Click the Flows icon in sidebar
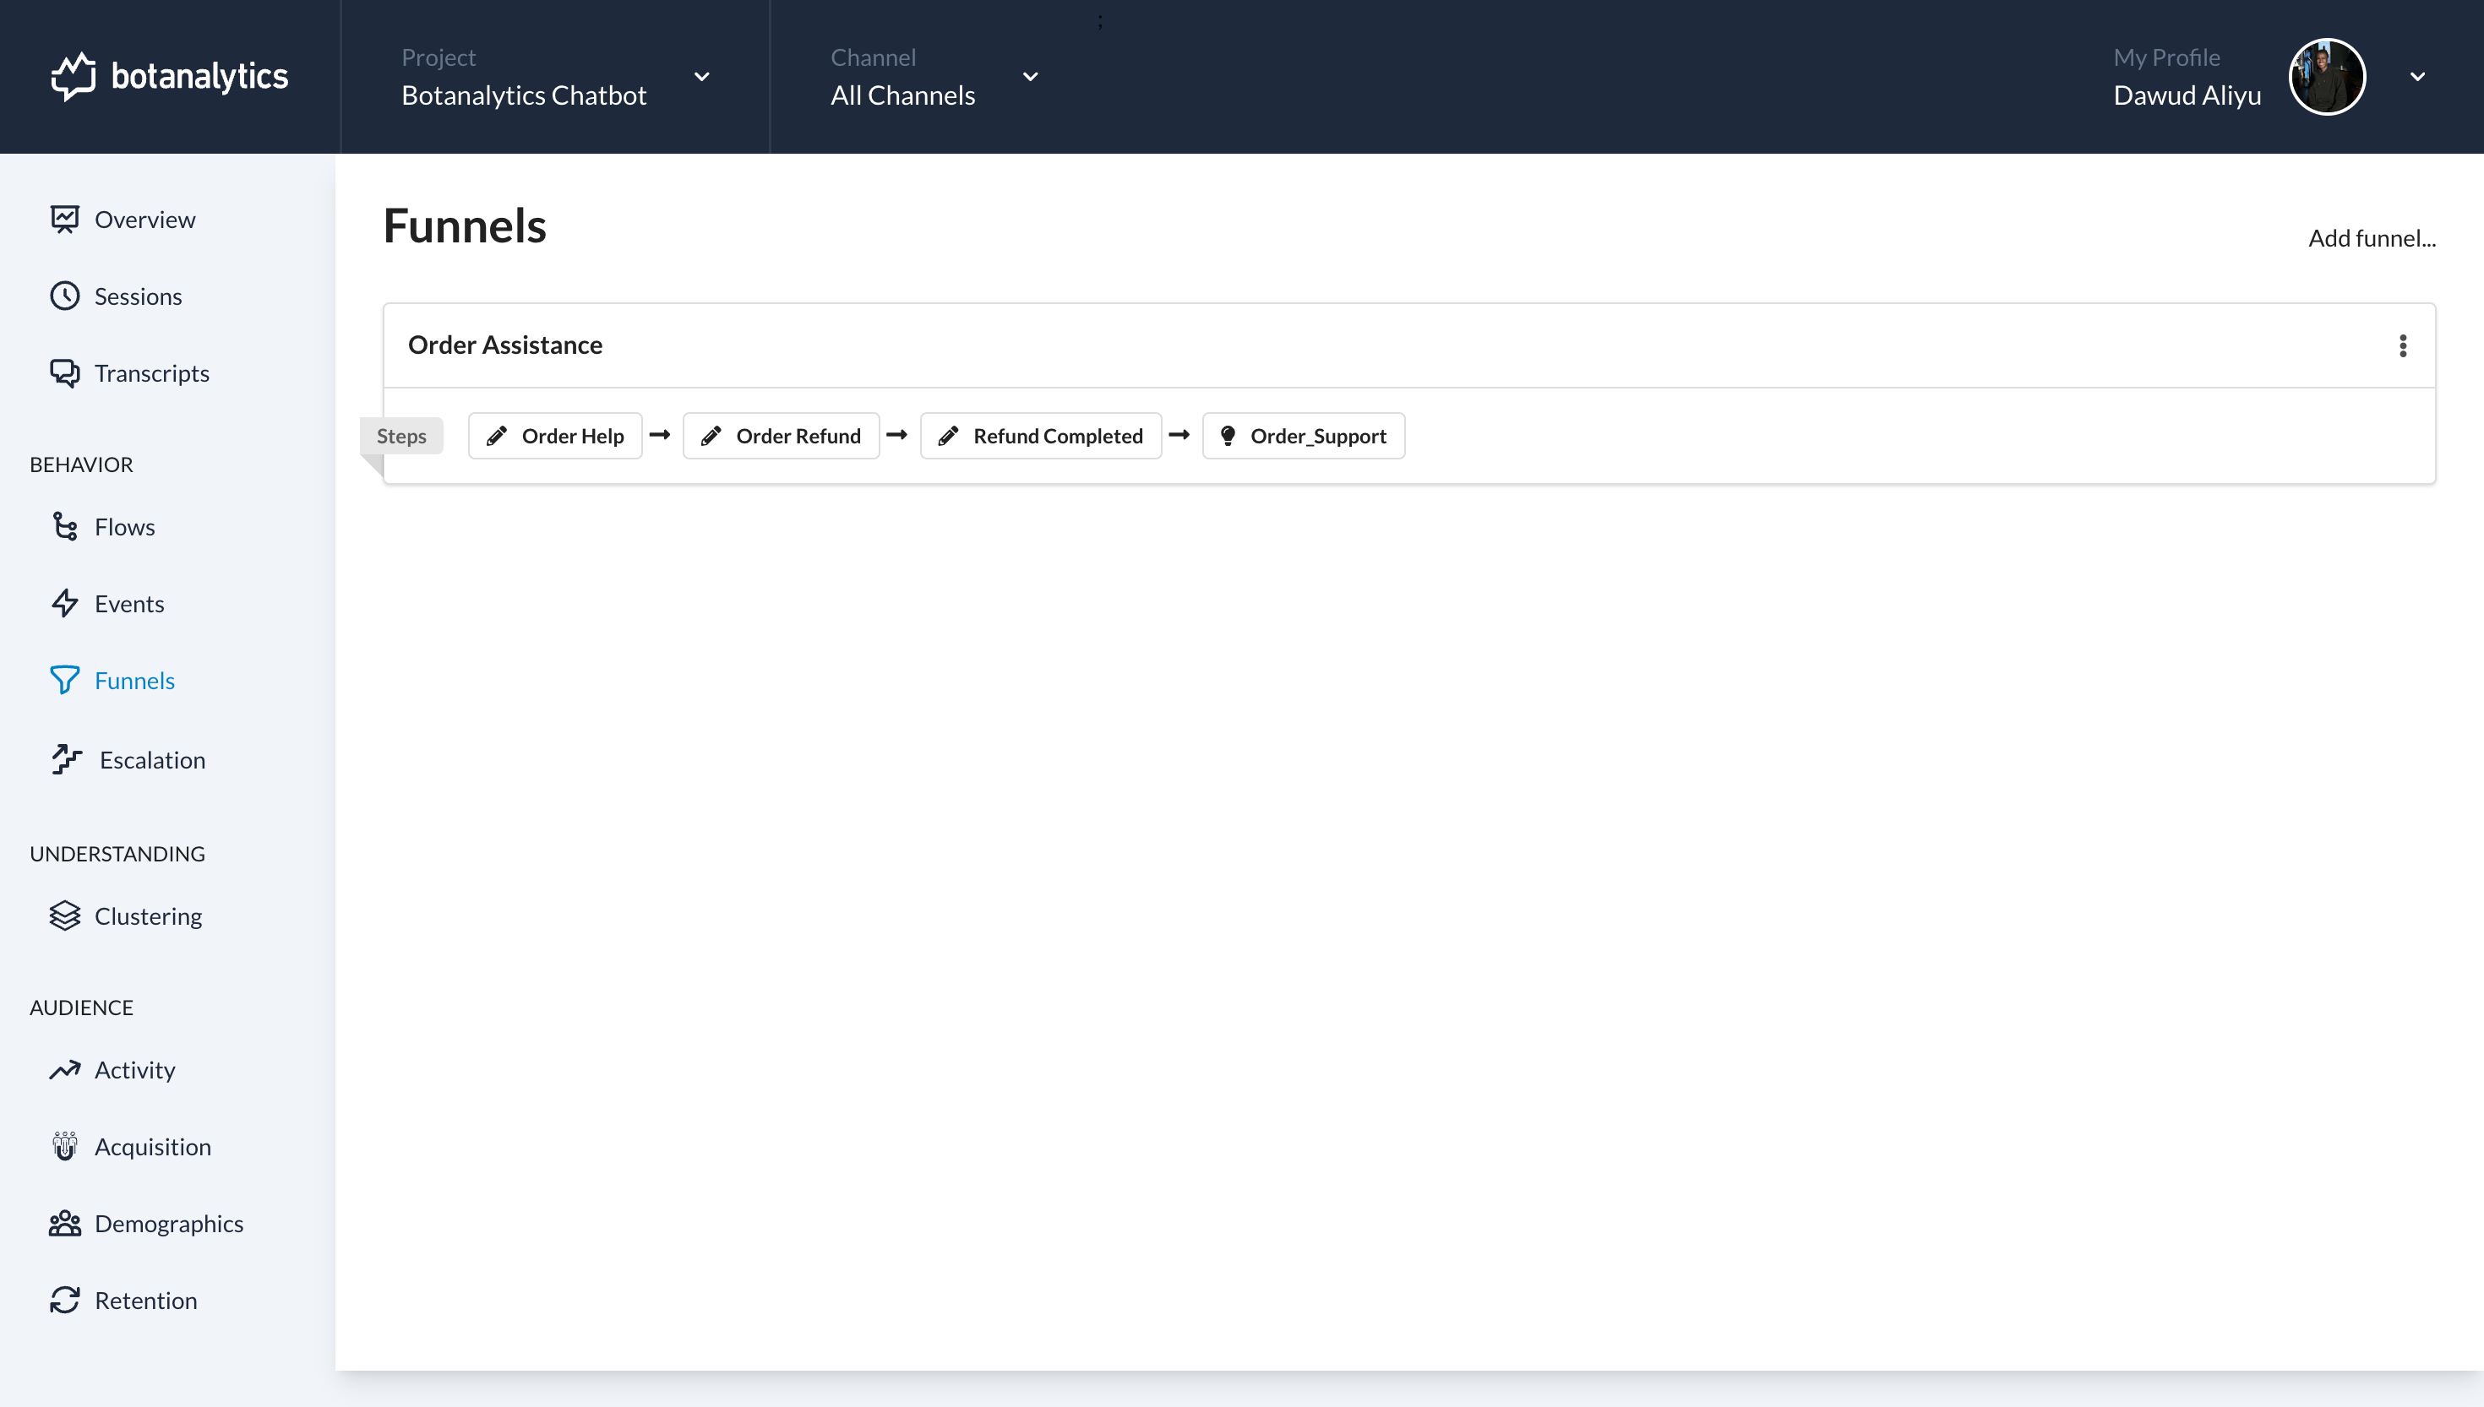Screen dimensions: 2484x1407 tap(65, 525)
